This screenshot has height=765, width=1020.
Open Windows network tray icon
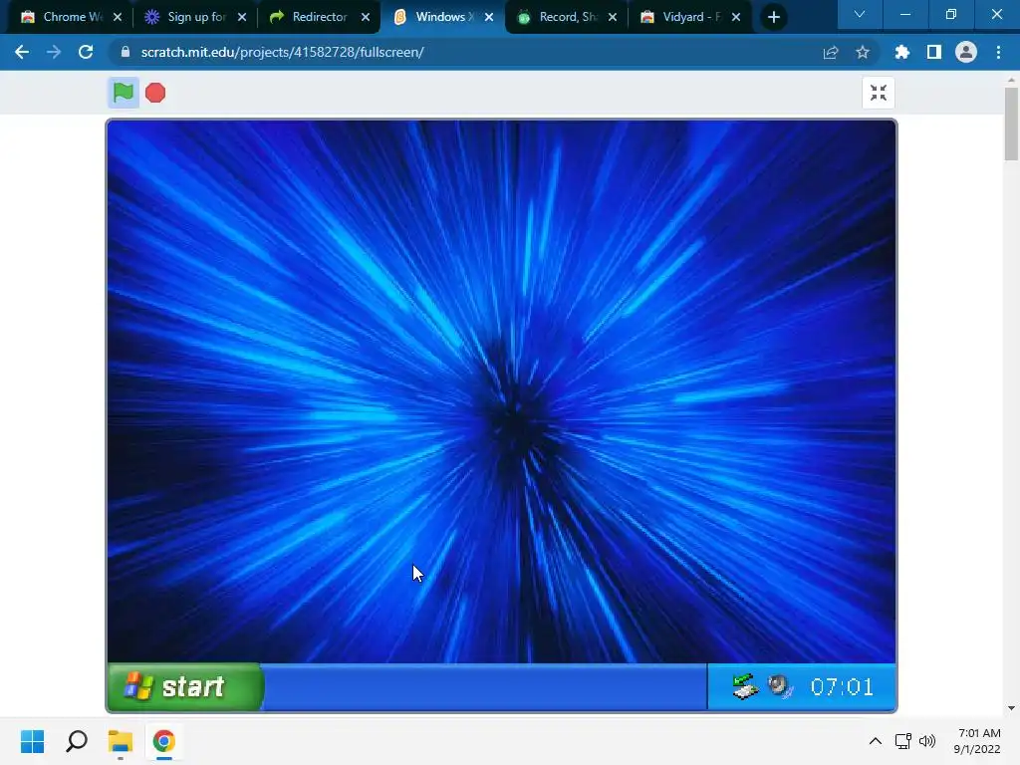(902, 741)
